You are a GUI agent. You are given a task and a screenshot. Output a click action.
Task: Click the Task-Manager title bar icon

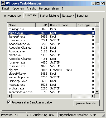(3, 3)
